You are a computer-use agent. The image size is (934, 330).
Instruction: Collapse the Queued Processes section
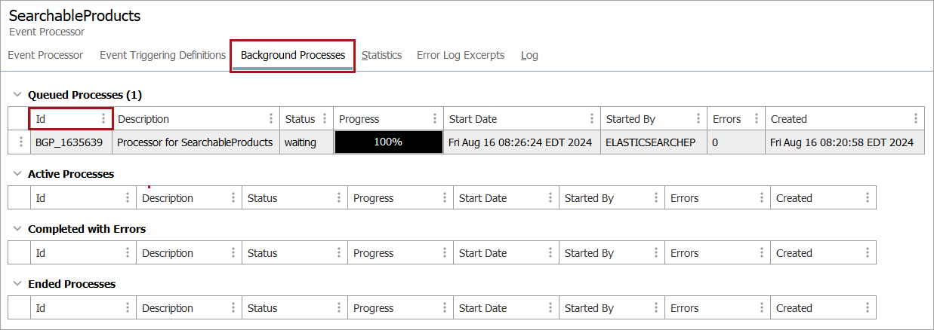pyautogui.click(x=17, y=95)
